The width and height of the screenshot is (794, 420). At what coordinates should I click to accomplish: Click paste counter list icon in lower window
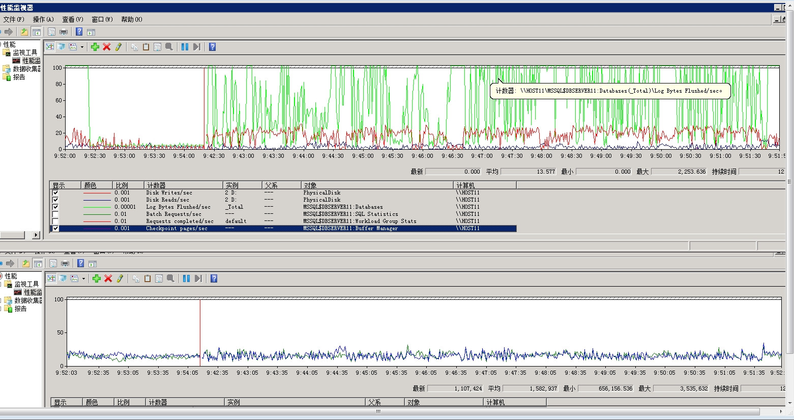[148, 278]
